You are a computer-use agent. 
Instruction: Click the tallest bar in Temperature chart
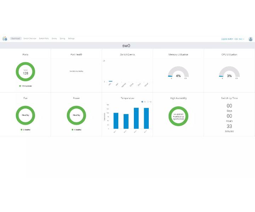click(x=136, y=118)
